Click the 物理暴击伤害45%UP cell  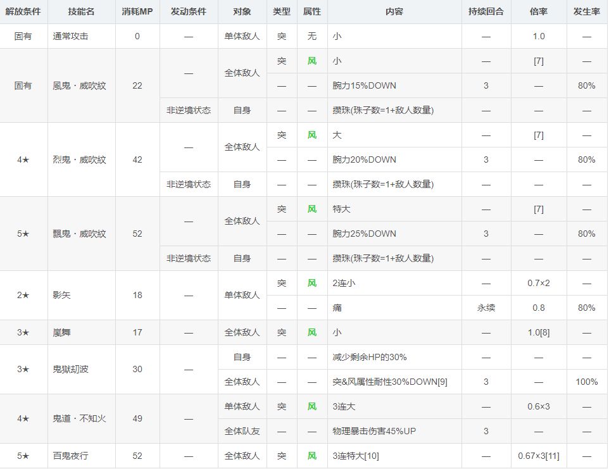pos(394,431)
